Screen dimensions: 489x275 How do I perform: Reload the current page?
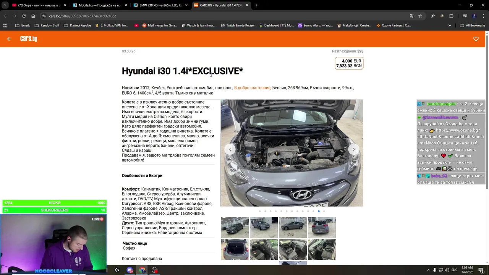pos(24,16)
